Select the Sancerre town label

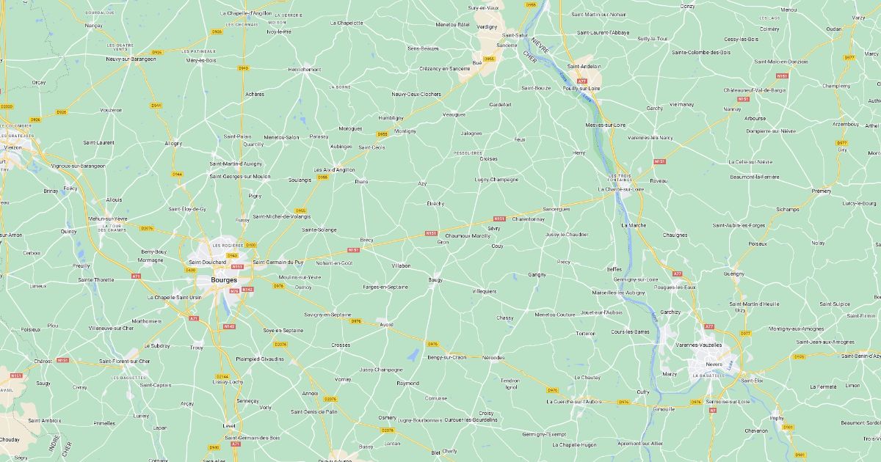507,45
